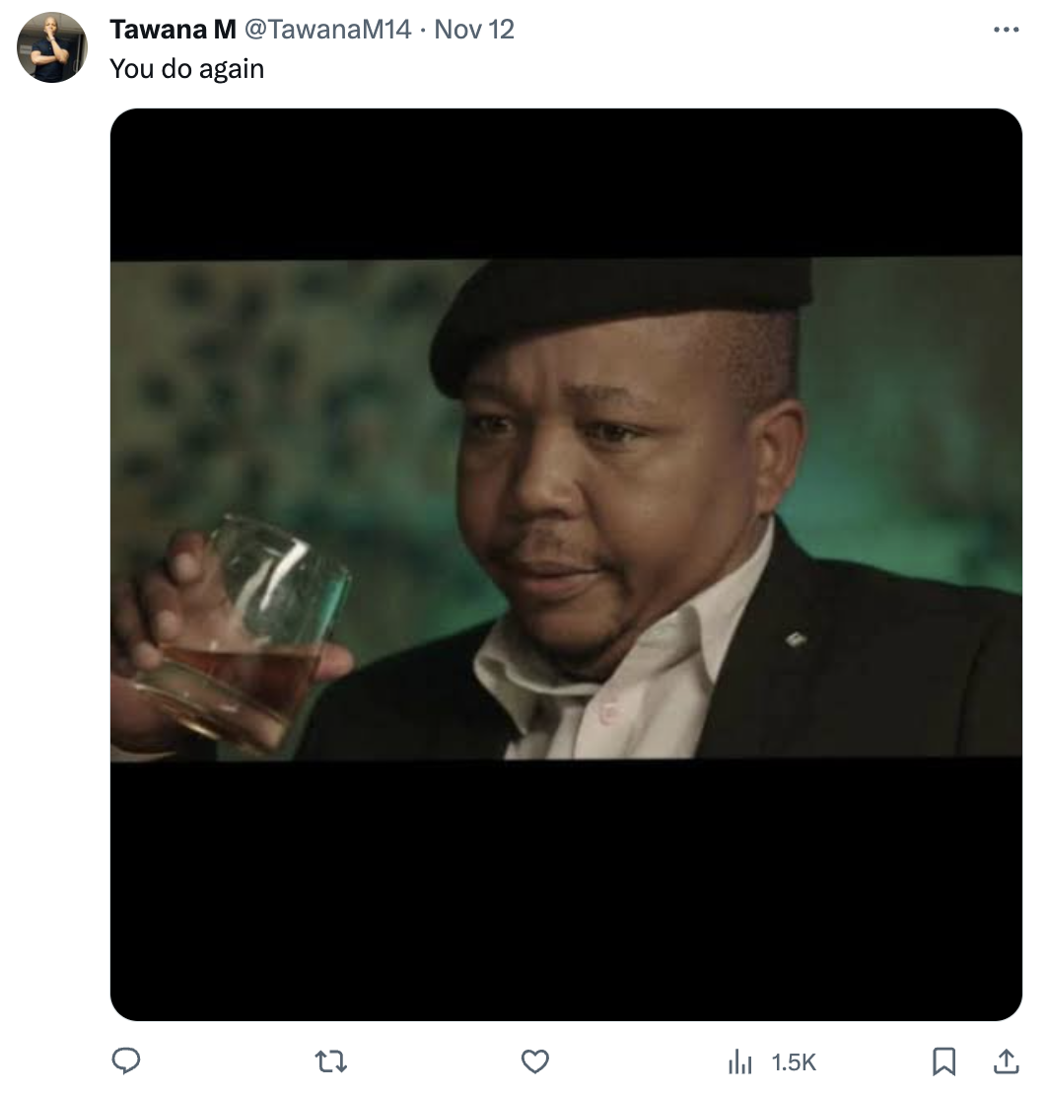The image size is (1047, 1095).
Task: Open view analytics via the bar chart icon
Action: [x=739, y=1062]
